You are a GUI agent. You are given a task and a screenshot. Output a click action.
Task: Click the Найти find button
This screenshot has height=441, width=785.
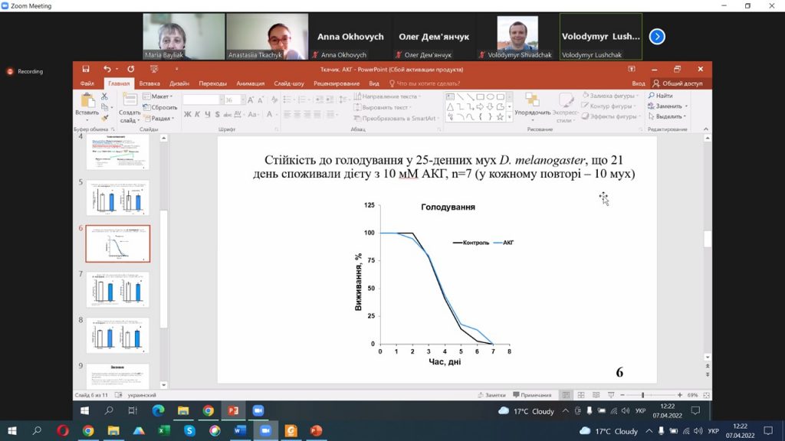tap(660, 96)
